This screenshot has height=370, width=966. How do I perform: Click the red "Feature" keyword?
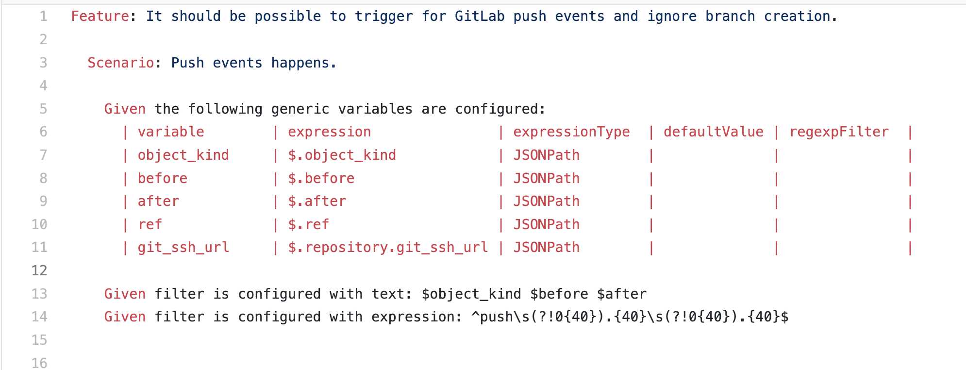(100, 17)
